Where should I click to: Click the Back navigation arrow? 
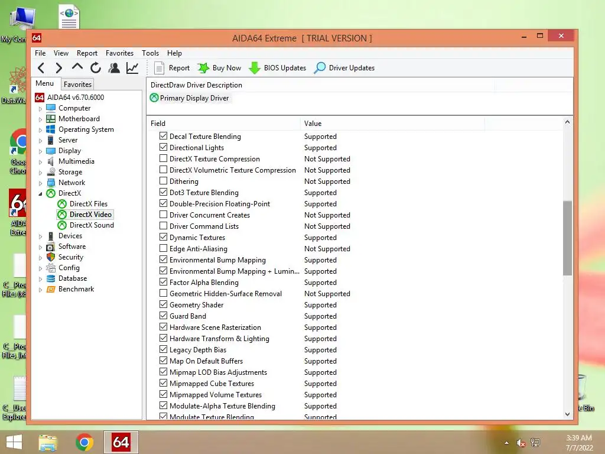pyautogui.click(x=41, y=68)
